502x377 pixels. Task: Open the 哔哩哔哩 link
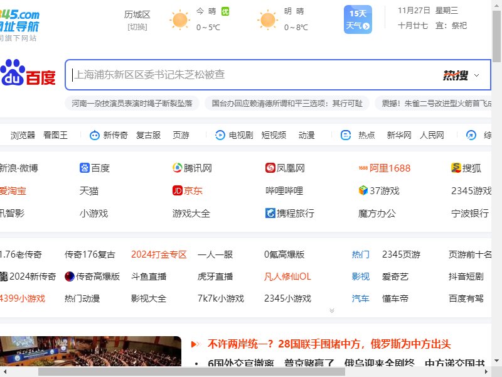point(284,191)
